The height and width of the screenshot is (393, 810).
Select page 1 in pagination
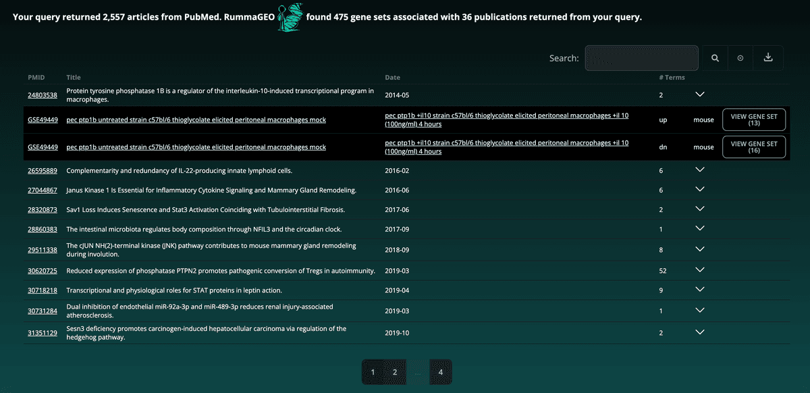[x=373, y=372]
